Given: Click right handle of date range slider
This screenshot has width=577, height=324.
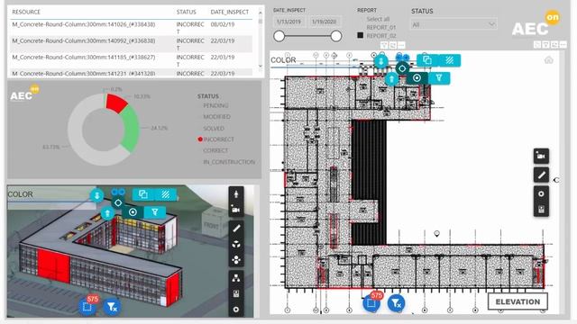Looking at the screenshot, I should 336,36.
